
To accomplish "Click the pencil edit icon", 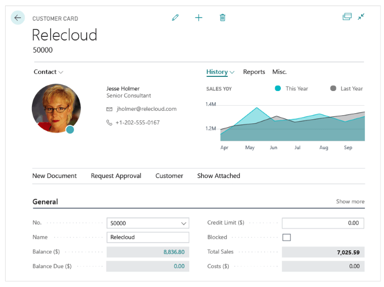I will (176, 18).
